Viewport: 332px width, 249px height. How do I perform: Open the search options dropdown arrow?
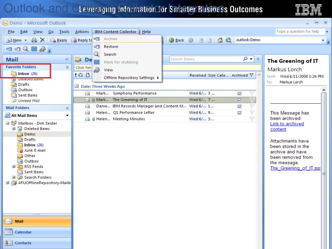[x=251, y=59]
